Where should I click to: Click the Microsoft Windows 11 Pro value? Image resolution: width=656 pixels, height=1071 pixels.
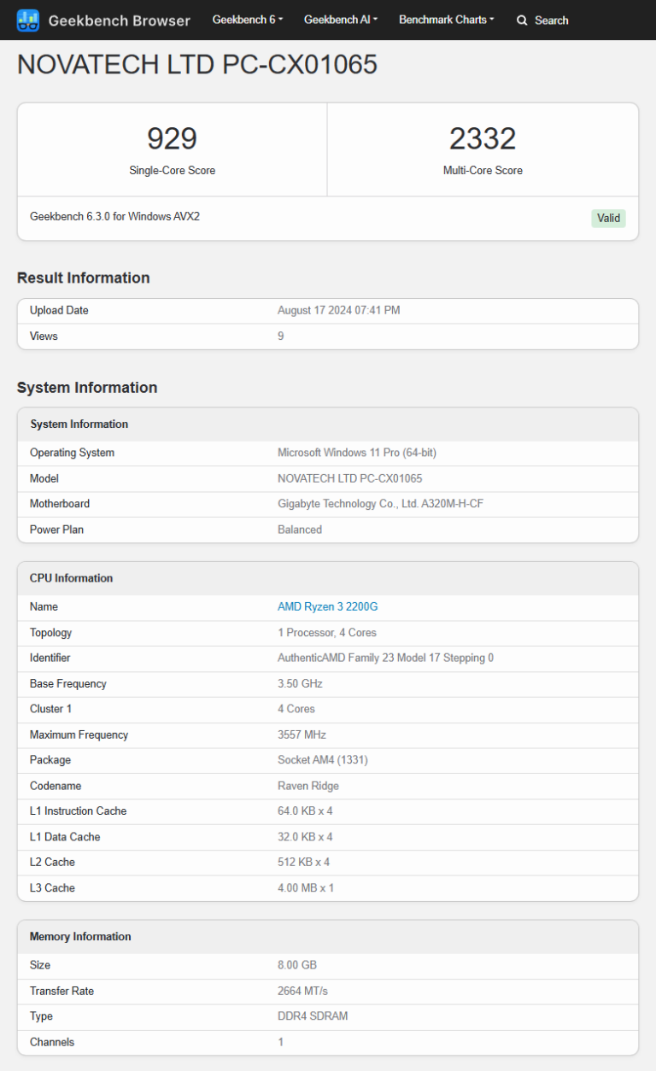356,453
